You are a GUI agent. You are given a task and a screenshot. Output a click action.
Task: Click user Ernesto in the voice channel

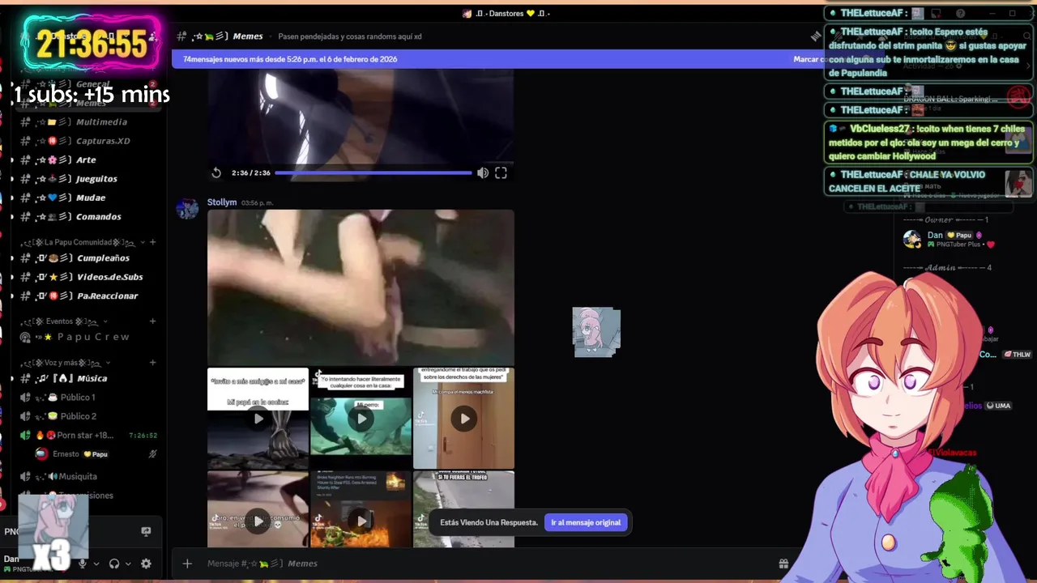96,454
